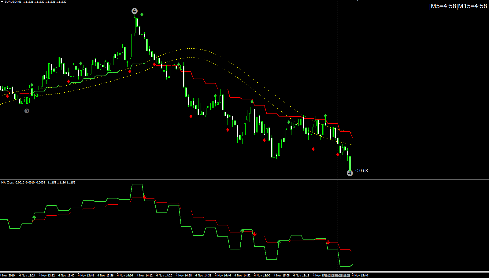489x278 pixels.
Task: Click the 4 Nov 15:40 time axis label
Action: point(360,275)
